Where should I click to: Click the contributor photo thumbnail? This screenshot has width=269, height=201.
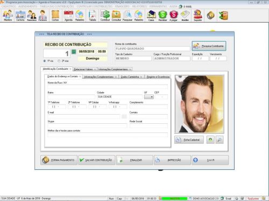click(x=200, y=104)
